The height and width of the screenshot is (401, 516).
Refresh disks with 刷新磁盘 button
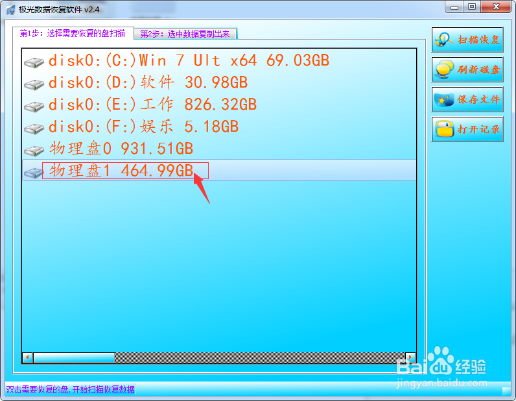[467, 69]
